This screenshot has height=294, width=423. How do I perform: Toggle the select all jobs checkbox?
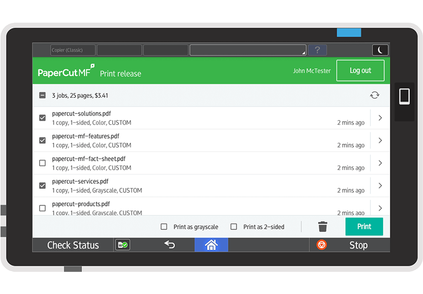coord(42,96)
